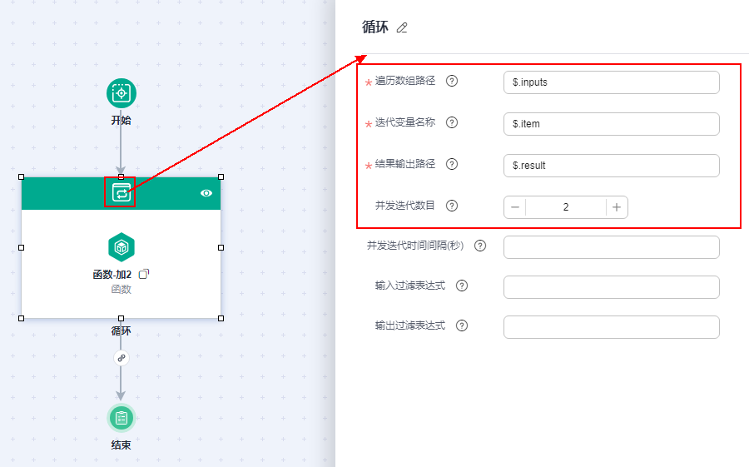749x467 pixels.
Task: Increase concurrent iteration count with plus
Action: (617, 207)
